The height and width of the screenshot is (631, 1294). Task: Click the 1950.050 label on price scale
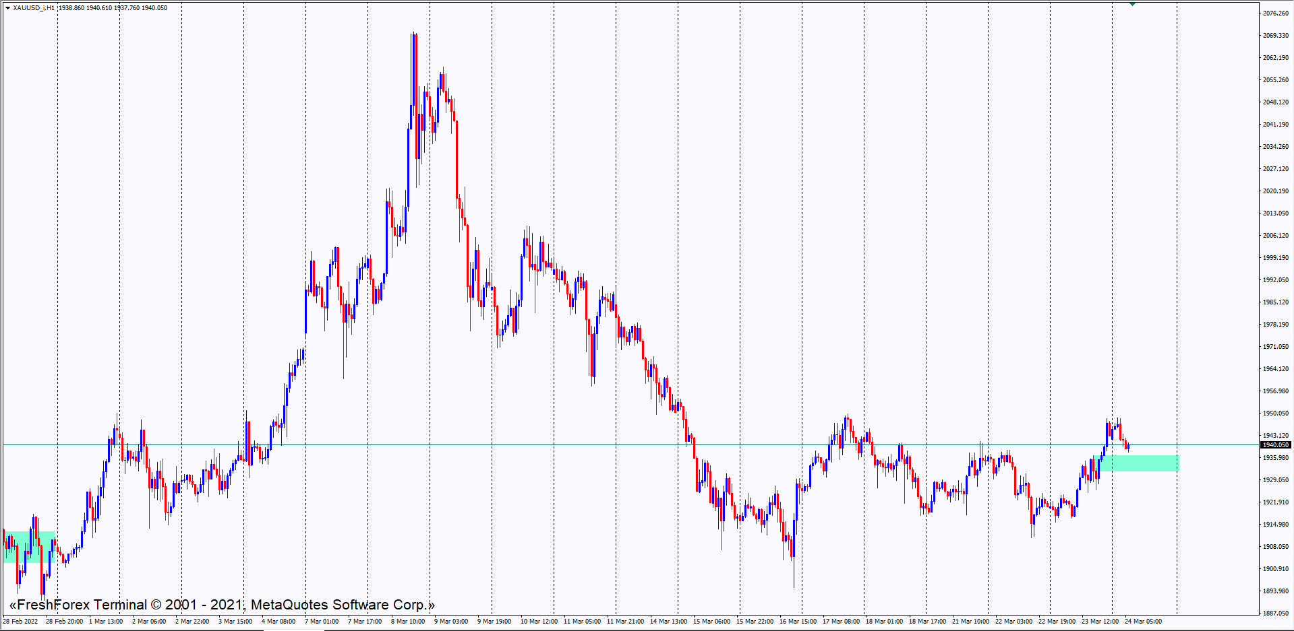tap(1275, 413)
